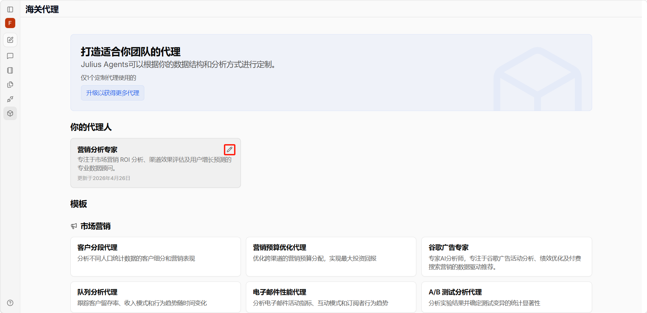Edit the 营销分析专家 agent with the pencil icon

pyautogui.click(x=230, y=150)
